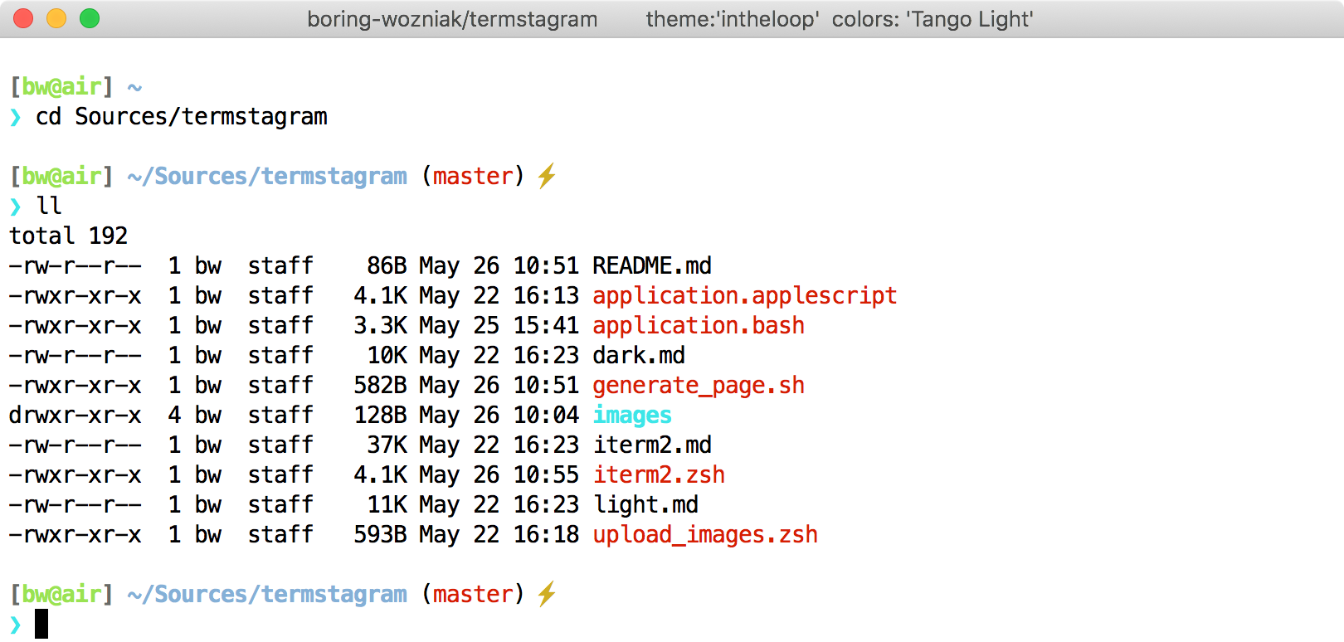The width and height of the screenshot is (1344, 642).
Task: Click the application.applescript filename
Action: pos(744,295)
